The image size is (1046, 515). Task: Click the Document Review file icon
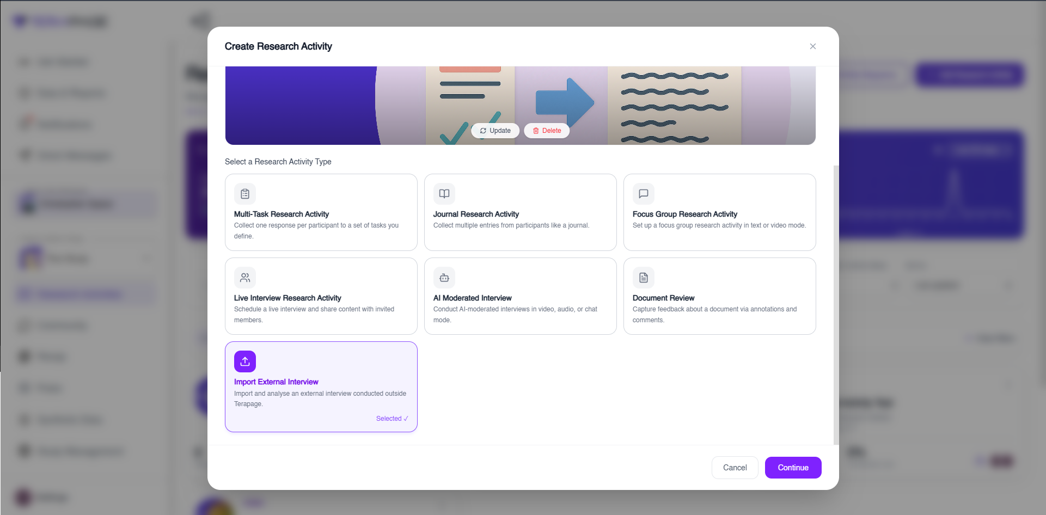[644, 278]
